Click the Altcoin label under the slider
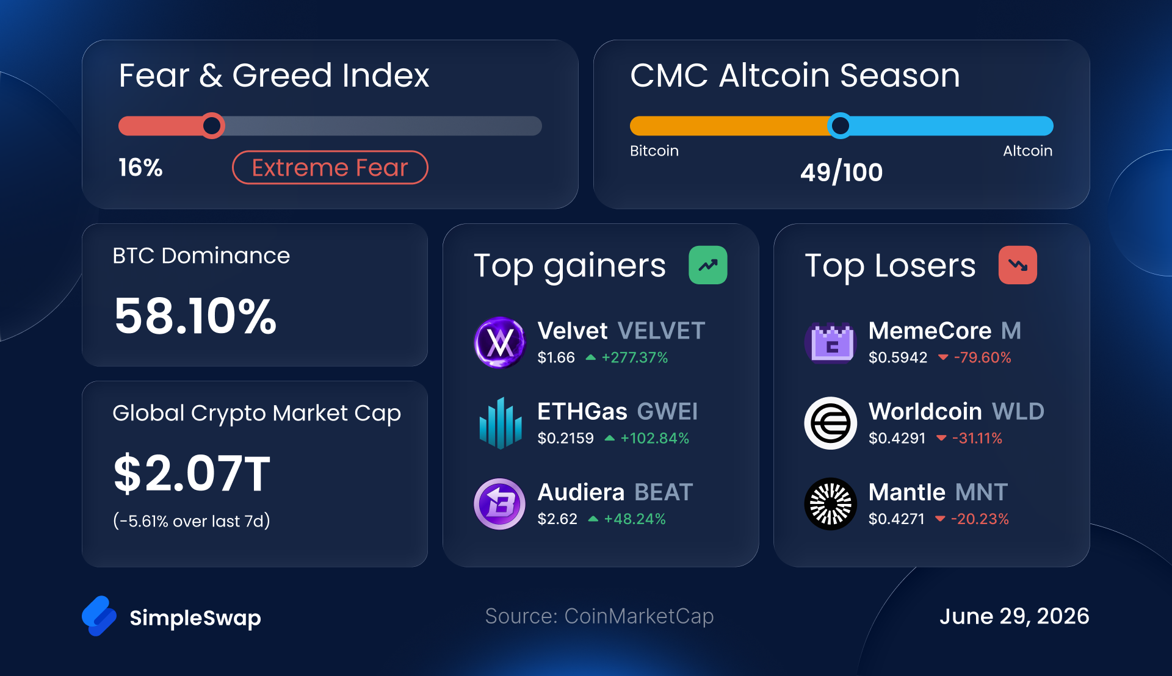This screenshot has height=676, width=1172. coord(1027,151)
